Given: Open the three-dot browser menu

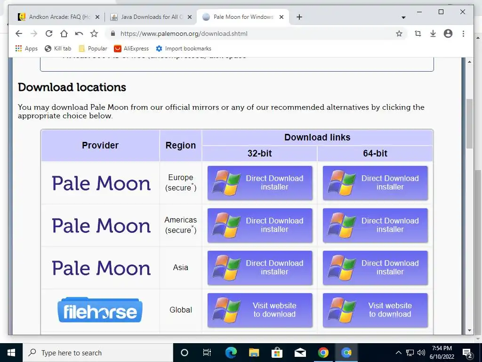Looking at the screenshot, I should point(463,33).
